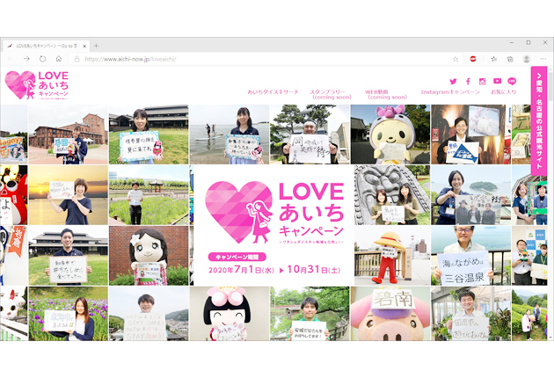Click the address bar URL field
Screen dimensions: 554x378
[261, 59]
